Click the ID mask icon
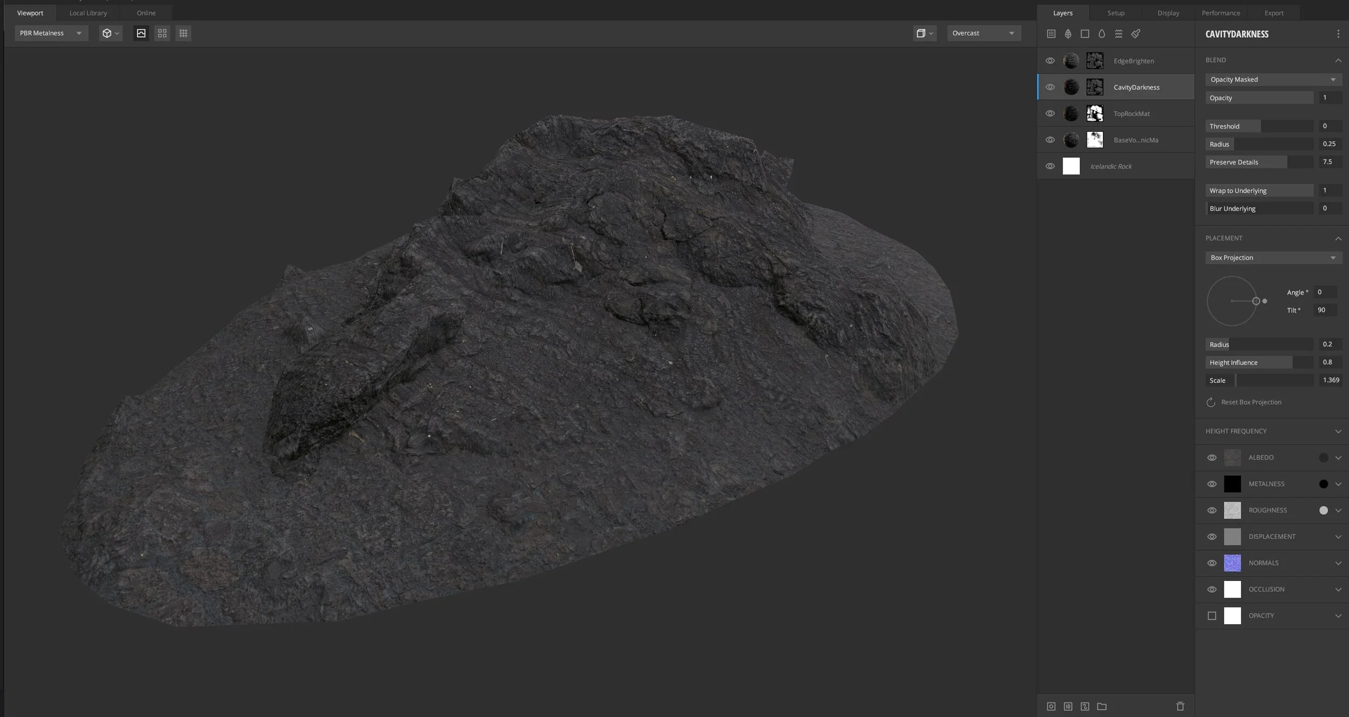Screen dimensions: 1349x717 [1068, 706]
